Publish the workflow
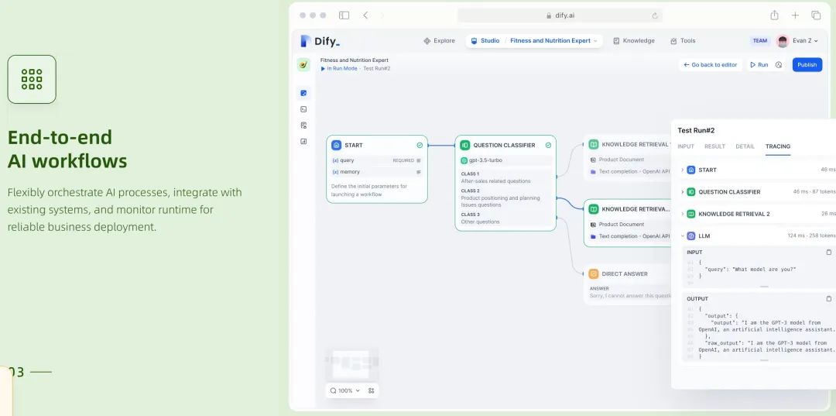 pyautogui.click(x=807, y=64)
